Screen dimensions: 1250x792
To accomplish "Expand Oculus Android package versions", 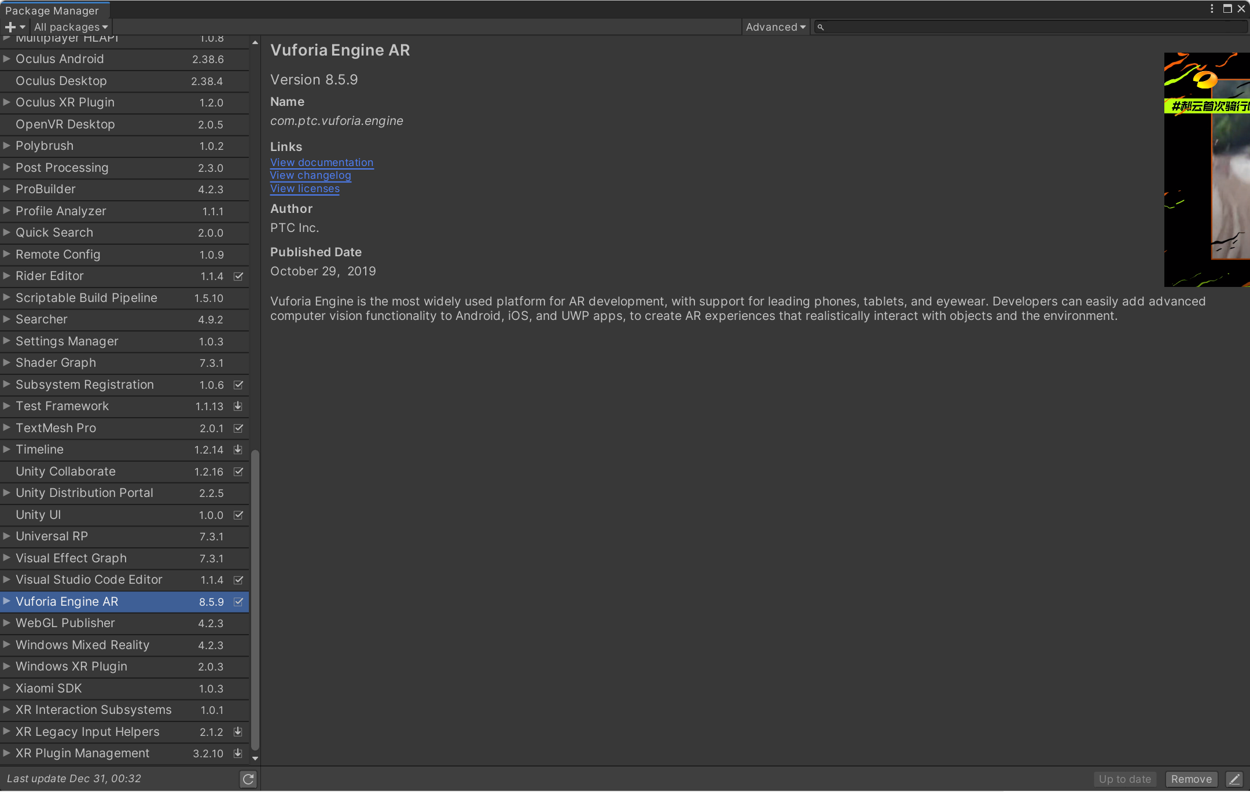I will tap(7, 59).
